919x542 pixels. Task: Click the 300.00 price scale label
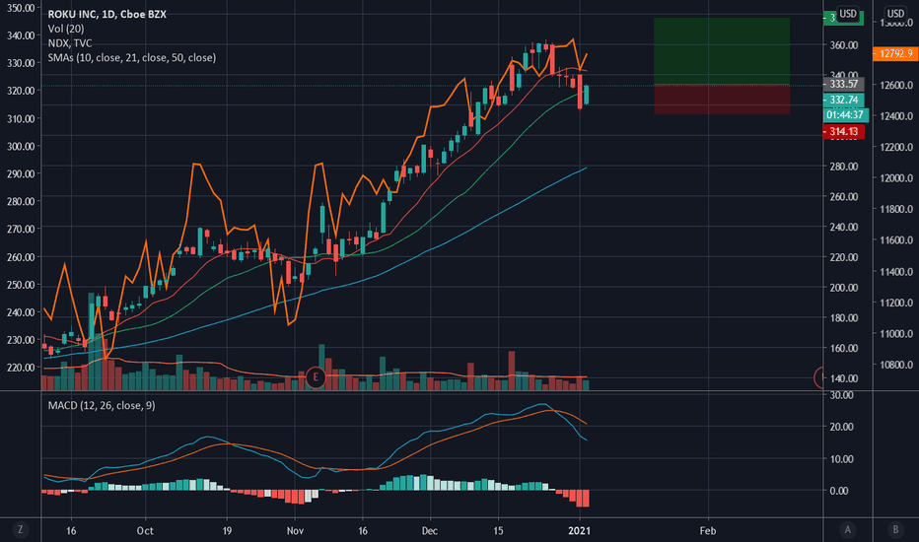pyautogui.click(x=21, y=147)
